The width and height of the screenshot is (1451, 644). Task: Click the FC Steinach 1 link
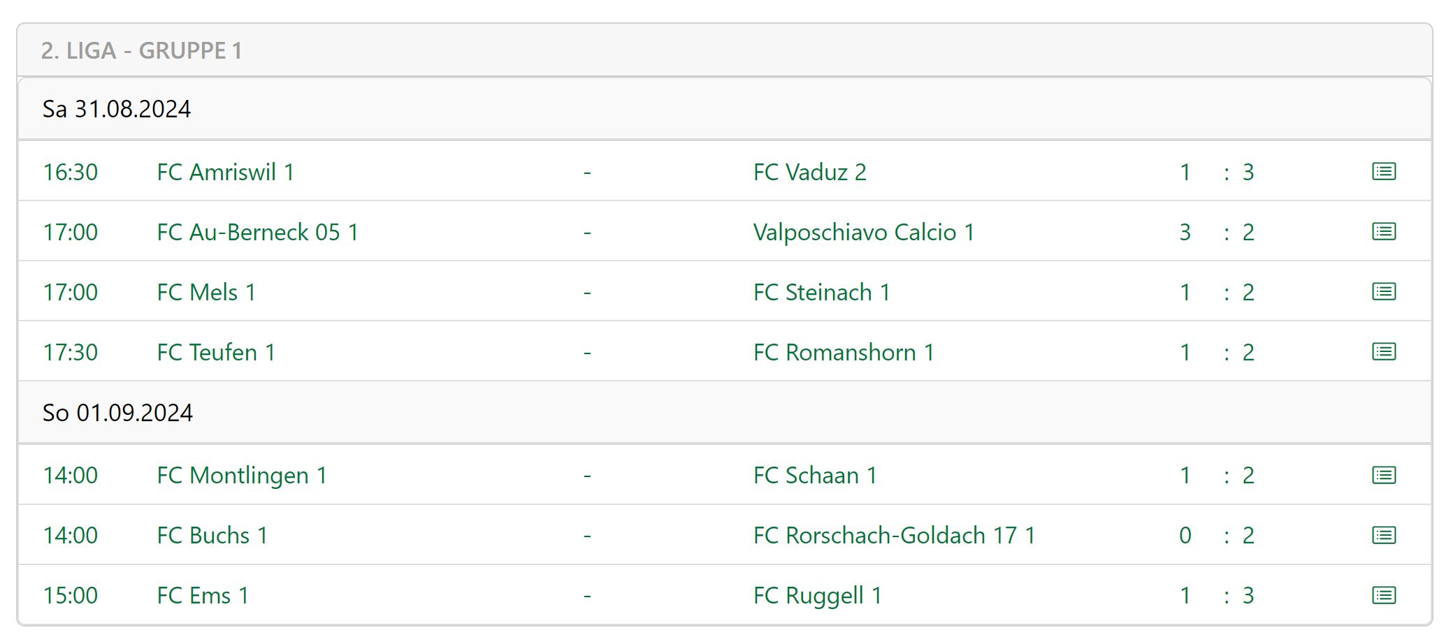(821, 292)
